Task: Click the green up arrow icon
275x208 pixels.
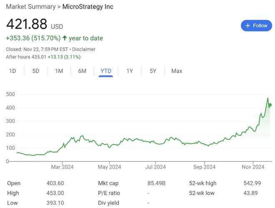Action: (65, 38)
